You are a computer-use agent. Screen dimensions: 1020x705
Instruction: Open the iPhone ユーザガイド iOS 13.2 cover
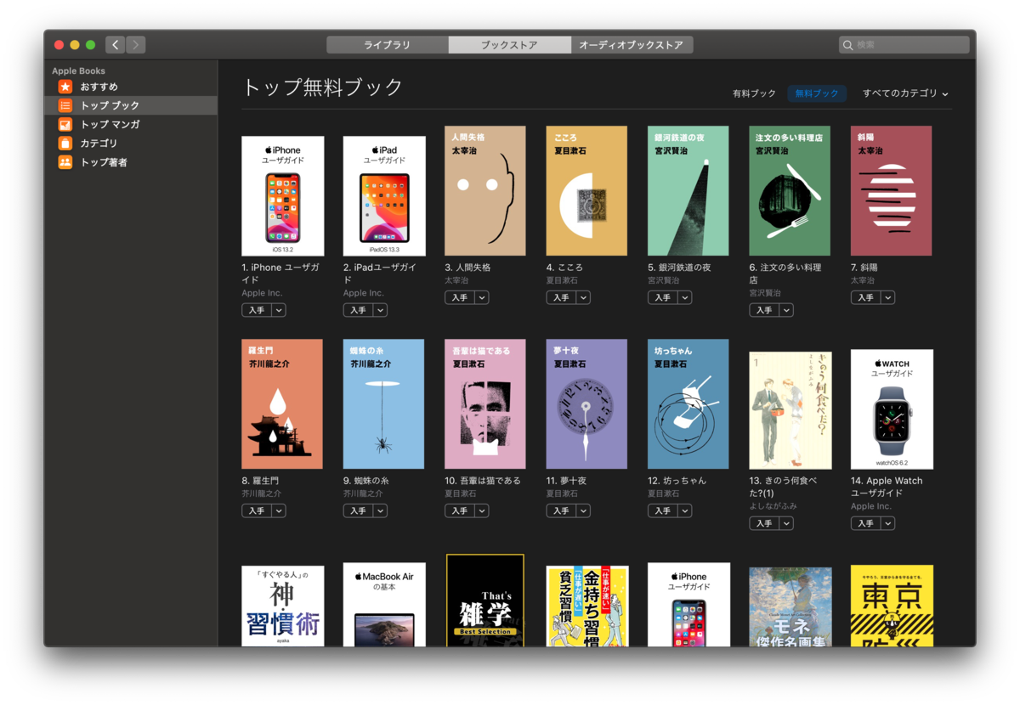pos(283,196)
